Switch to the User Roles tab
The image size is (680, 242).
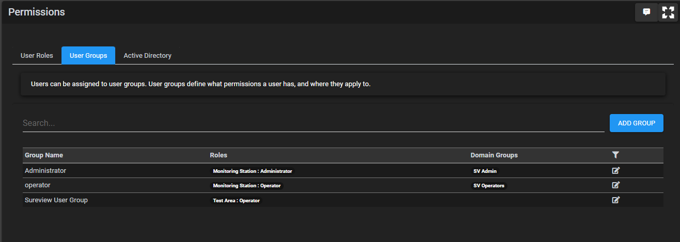pyautogui.click(x=37, y=55)
